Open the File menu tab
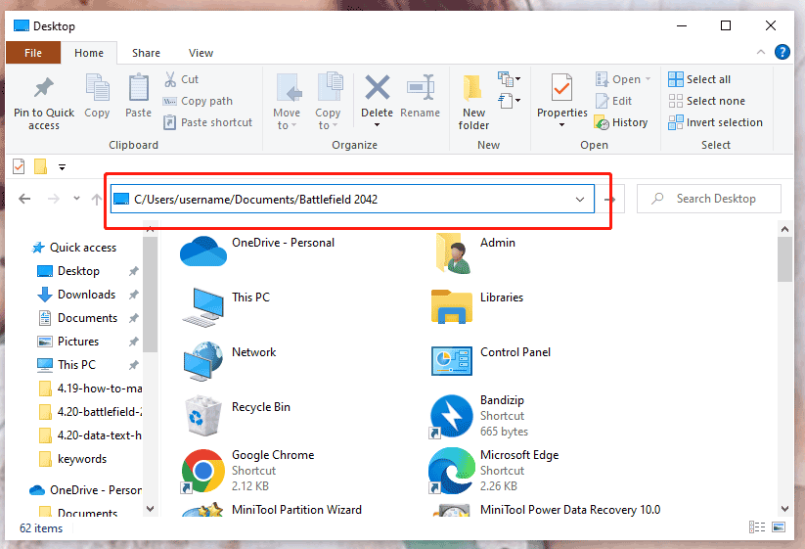 pos(33,53)
